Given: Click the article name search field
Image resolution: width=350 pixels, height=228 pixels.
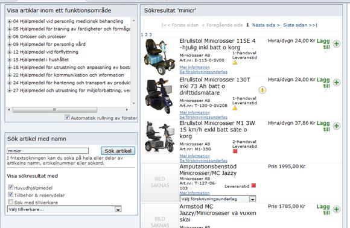Looking at the screenshot, I should (48, 151).
